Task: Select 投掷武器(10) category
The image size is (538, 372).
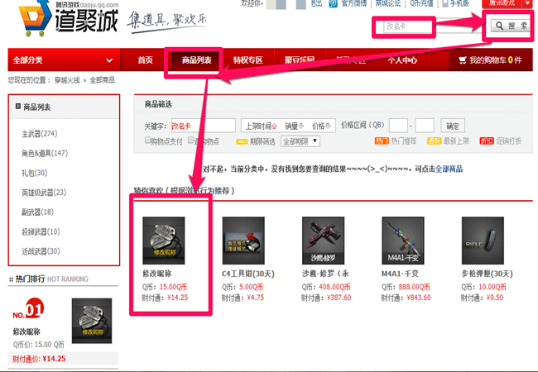Action: [41, 232]
